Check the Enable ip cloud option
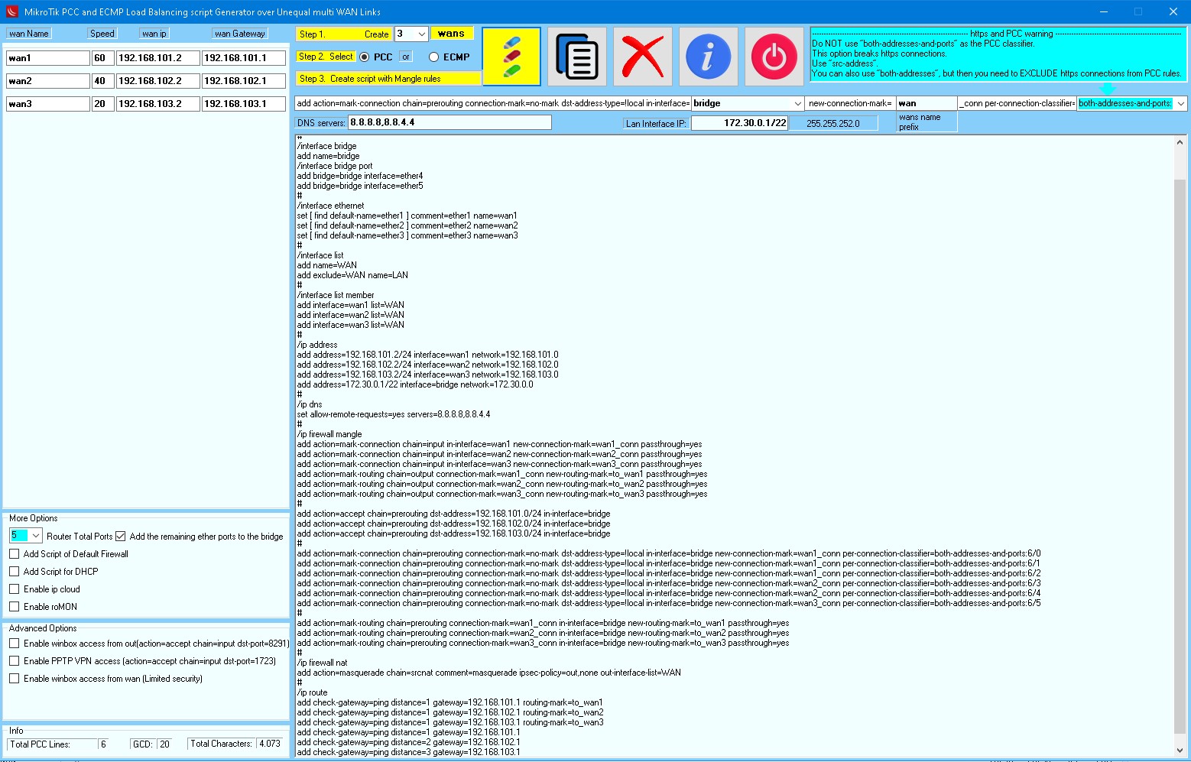Image resolution: width=1191 pixels, height=762 pixels. pyautogui.click(x=14, y=589)
